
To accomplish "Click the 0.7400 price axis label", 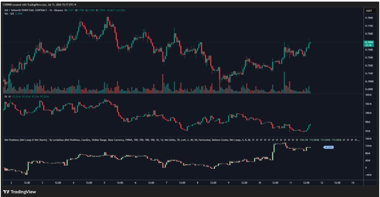I will [369, 50].
